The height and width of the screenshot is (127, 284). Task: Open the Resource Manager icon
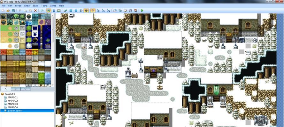pos(120,10)
